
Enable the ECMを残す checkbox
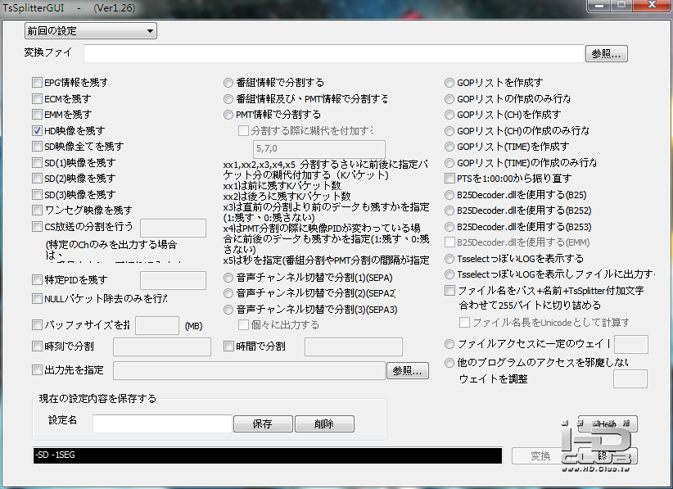click(38, 99)
